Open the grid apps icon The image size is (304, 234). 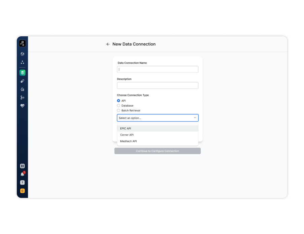click(x=22, y=166)
